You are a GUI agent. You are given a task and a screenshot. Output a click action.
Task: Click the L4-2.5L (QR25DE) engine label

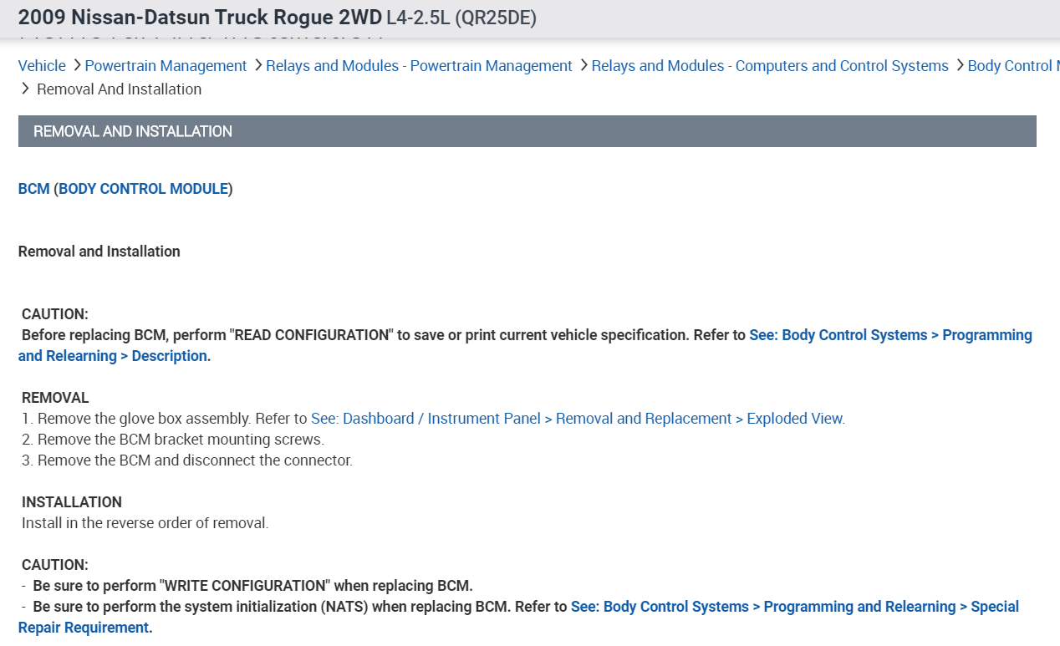[x=461, y=18]
